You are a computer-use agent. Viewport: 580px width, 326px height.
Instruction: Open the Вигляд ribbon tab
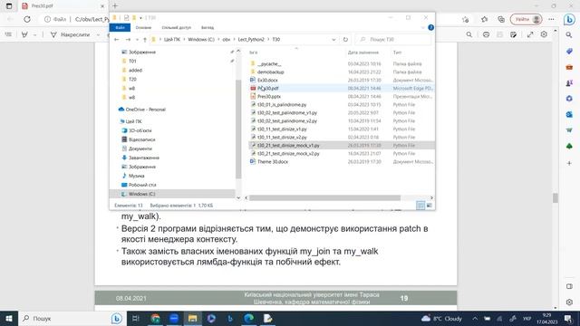[x=208, y=28]
